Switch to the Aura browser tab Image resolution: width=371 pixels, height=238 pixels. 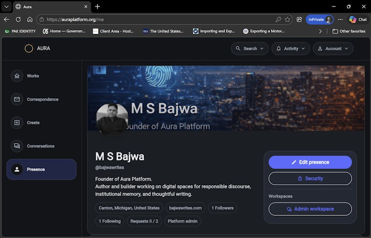[49, 6]
